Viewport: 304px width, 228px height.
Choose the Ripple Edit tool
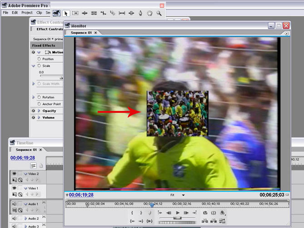pyautogui.click(x=85, y=14)
